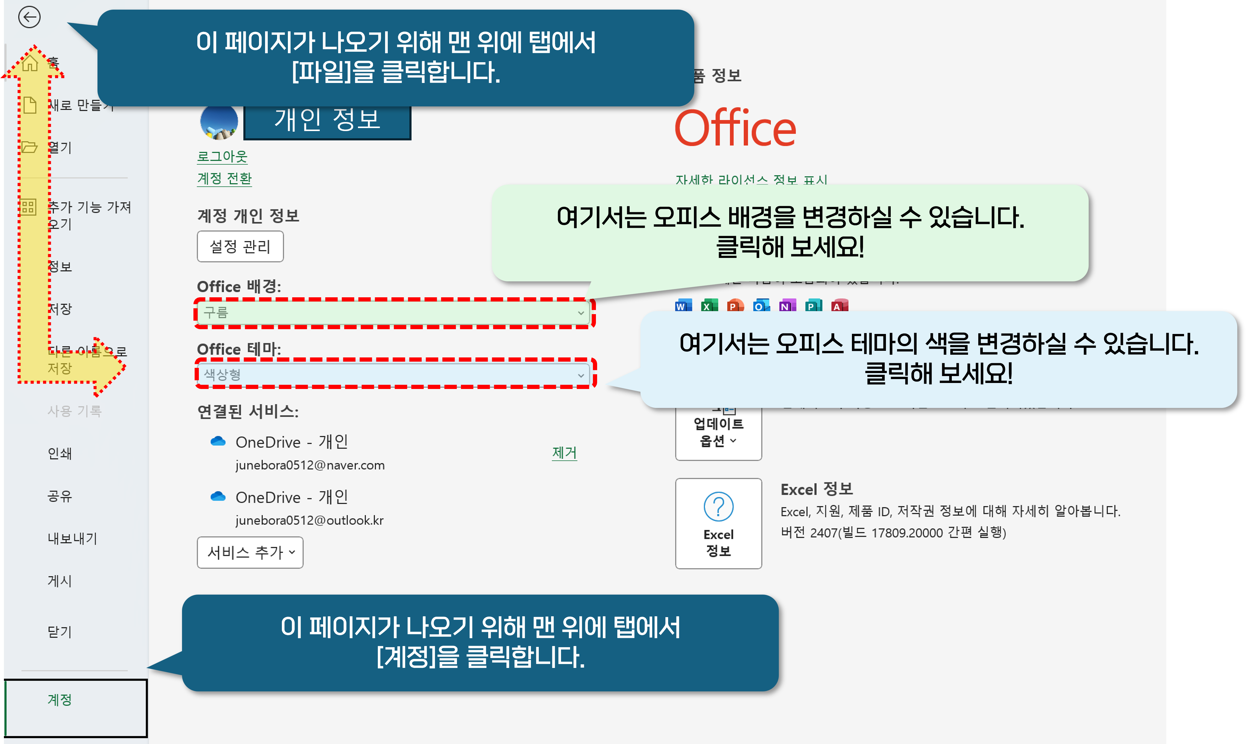The width and height of the screenshot is (1246, 744).
Task: Click the Open folder icon
Action: [29, 147]
